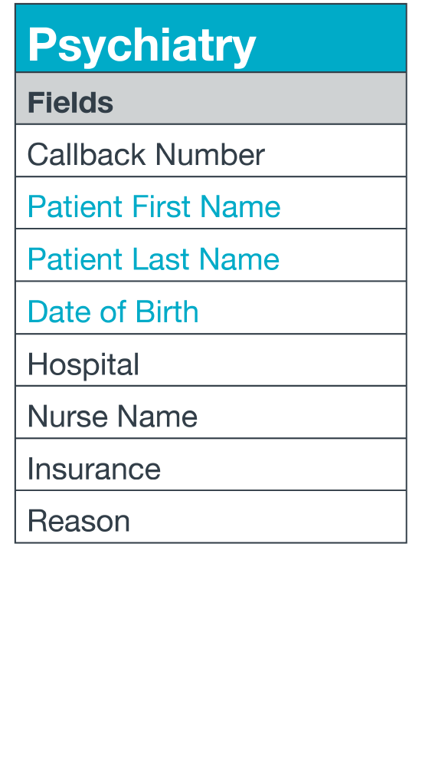Click the word Callback in first field

tap(87, 154)
